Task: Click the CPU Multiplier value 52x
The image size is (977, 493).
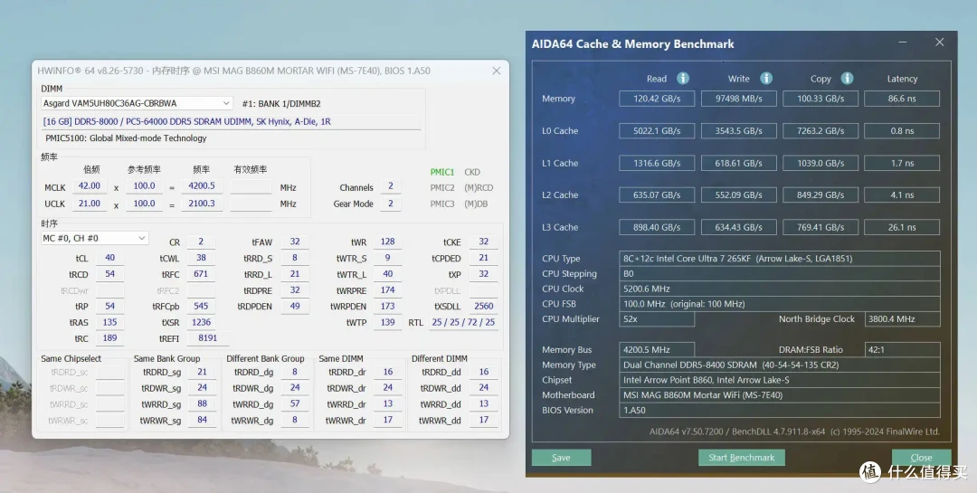Action: (657, 319)
